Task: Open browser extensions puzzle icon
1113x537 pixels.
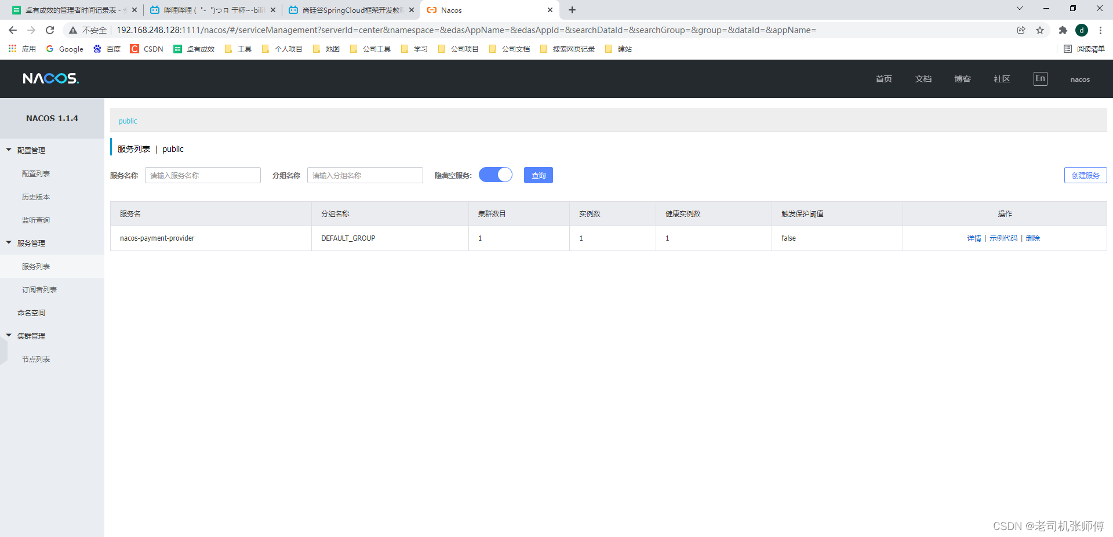Action: (x=1063, y=30)
